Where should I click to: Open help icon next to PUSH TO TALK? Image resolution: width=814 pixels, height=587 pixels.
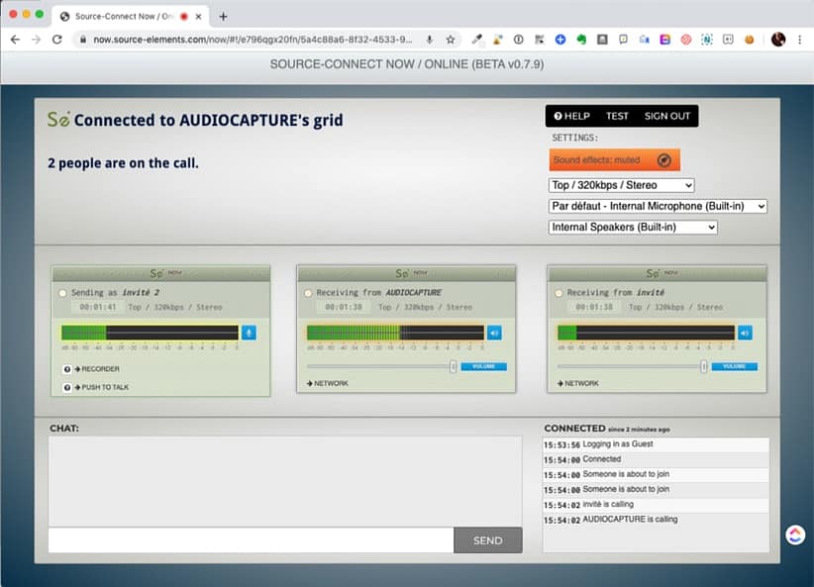pyautogui.click(x=67, y=387)
